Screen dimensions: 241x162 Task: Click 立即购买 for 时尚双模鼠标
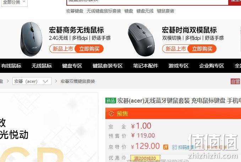click(202, 49)
